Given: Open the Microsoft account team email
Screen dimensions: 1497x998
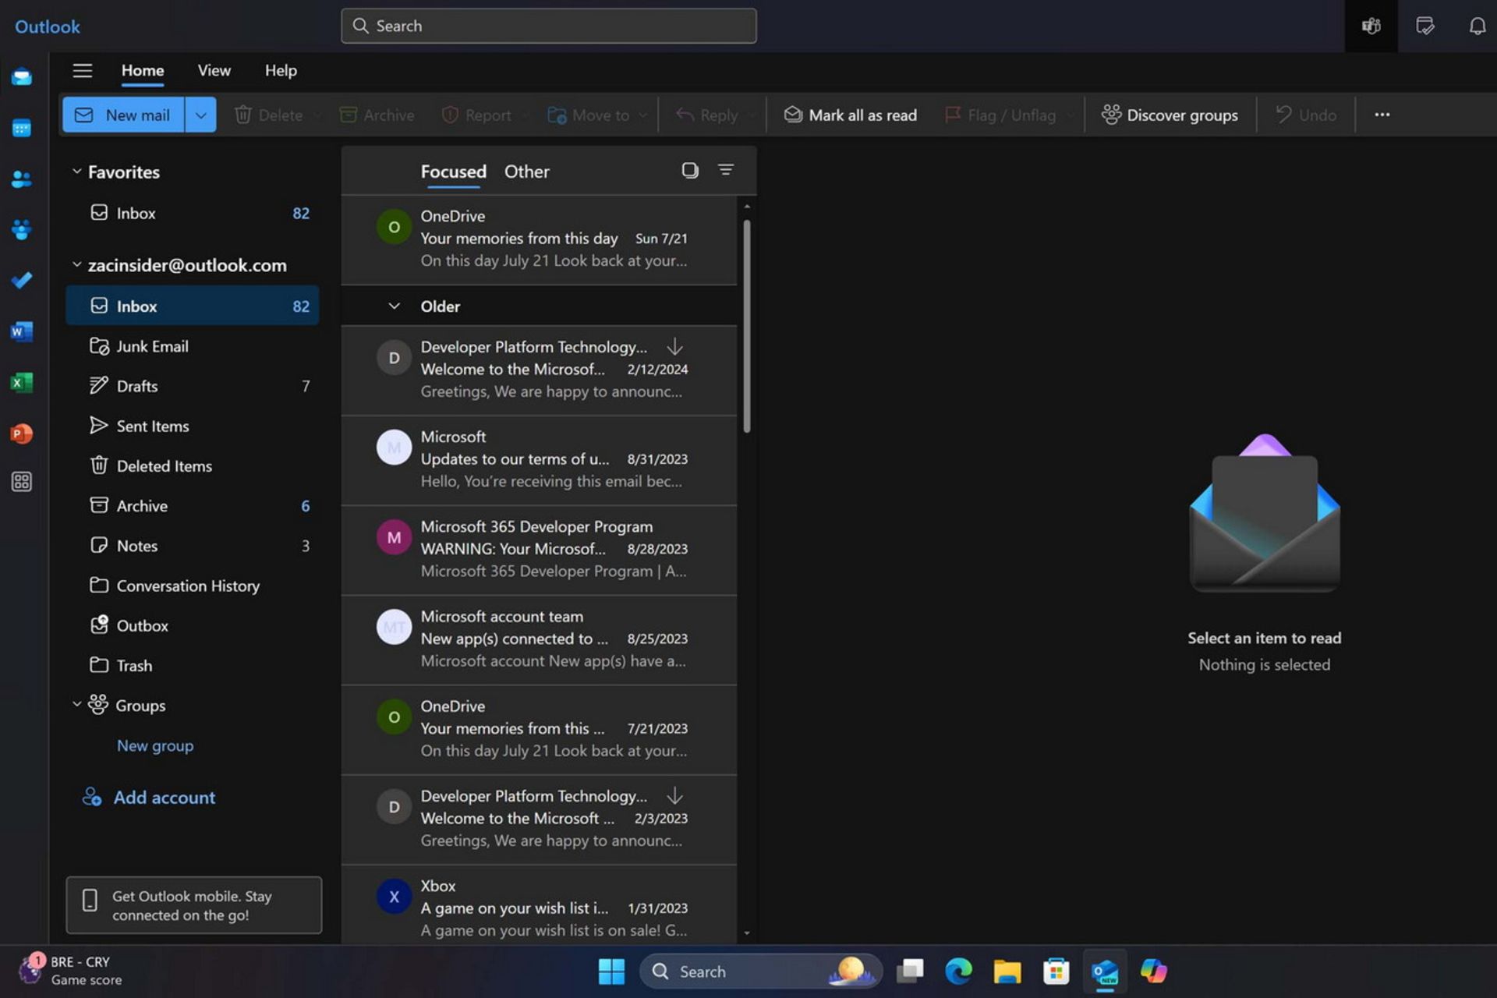Looking at the screenshot, I should 539,639.
